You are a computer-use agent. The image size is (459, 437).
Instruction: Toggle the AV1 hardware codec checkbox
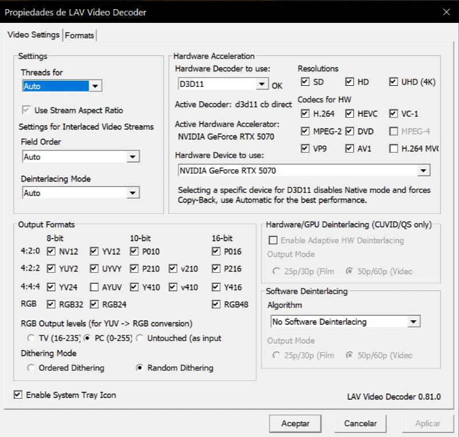point(350,149)
